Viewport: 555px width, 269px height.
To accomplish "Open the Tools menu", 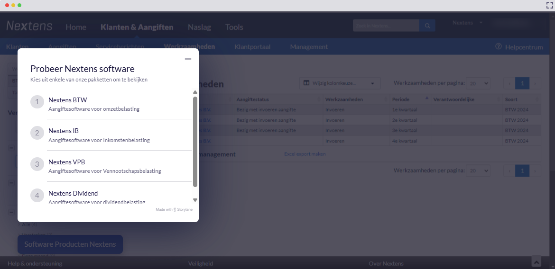I will click(x=234, y=27).
